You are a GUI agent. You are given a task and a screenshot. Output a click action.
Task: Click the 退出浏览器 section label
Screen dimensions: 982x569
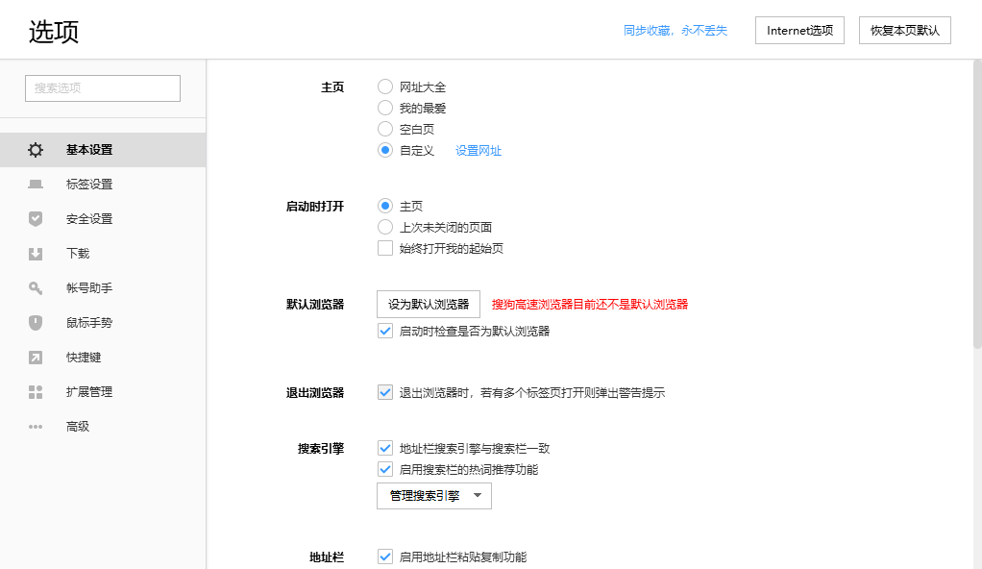[315, 393]
